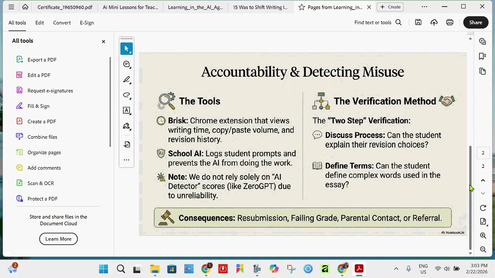
Task: Open the hamburger menu
Action: point(11,7)
